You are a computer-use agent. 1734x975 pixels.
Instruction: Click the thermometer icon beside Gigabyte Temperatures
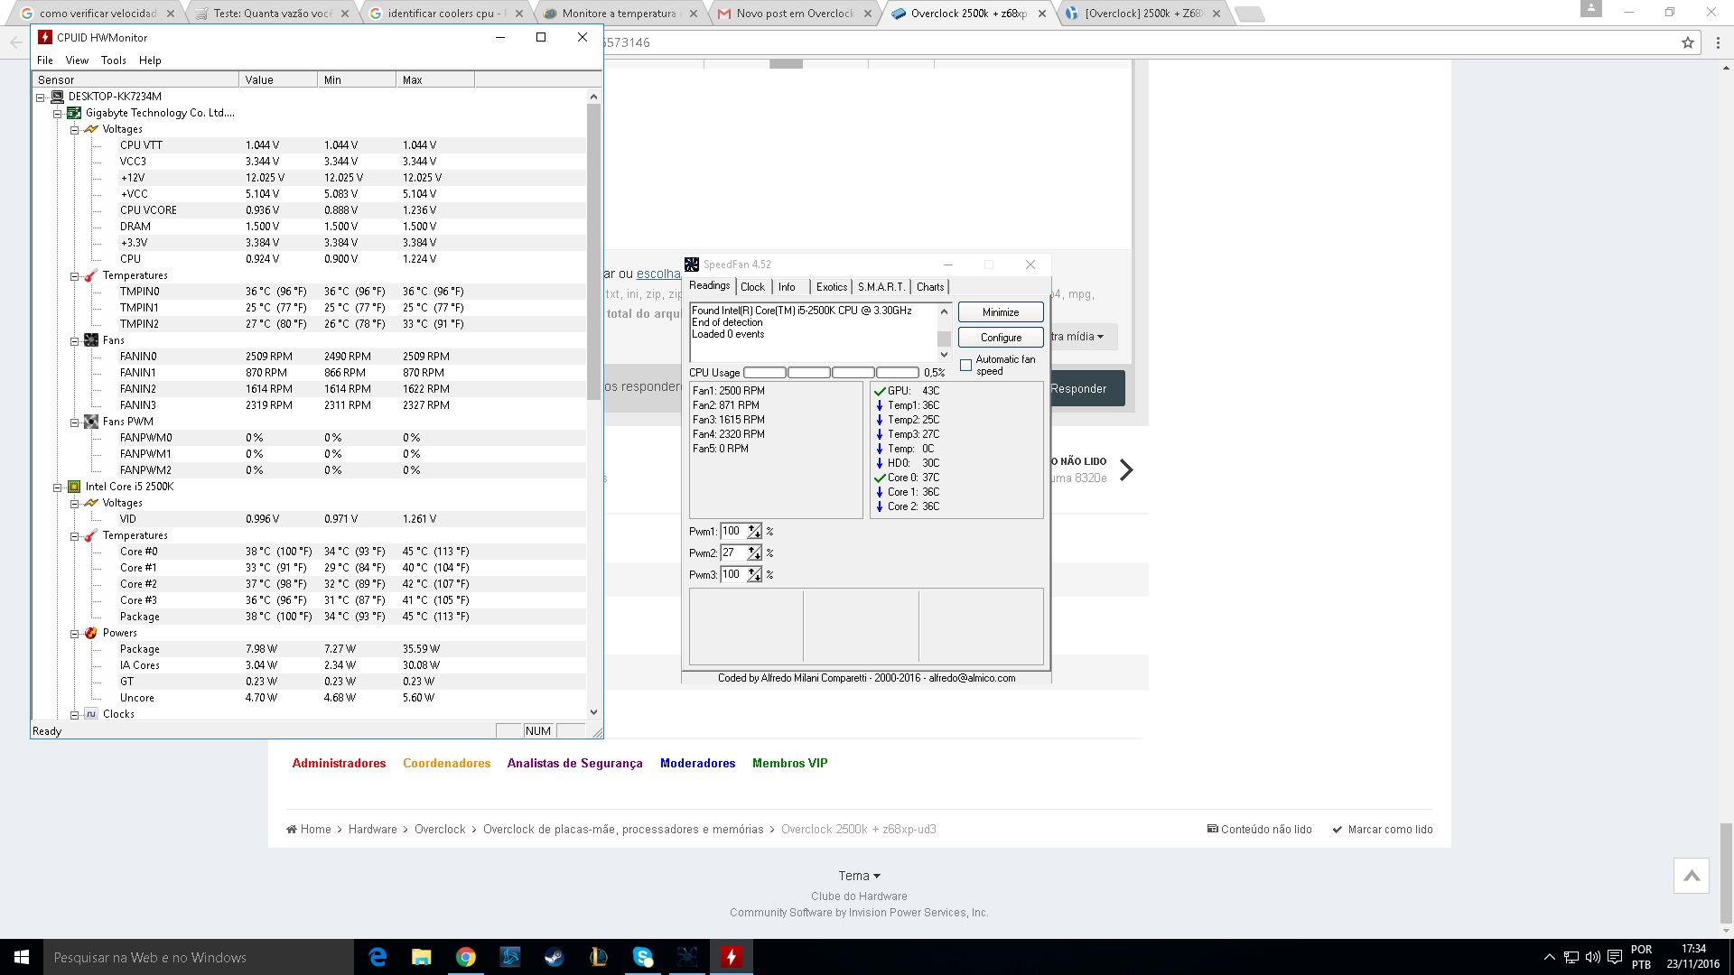(x=91, y=275)
